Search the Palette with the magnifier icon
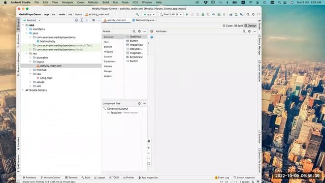The width and height of the screenshot is (325, 183). (x=134, y=32)
